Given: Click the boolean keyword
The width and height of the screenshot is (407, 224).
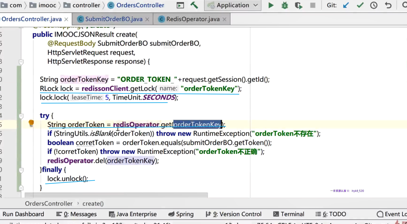Looking at the screenshot, I should (x=61, y=142).
